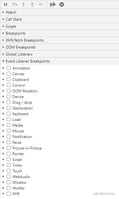Viewport: 119px width, 199px height.
Task: Click the step arrow icon
Action: [41, 4]
